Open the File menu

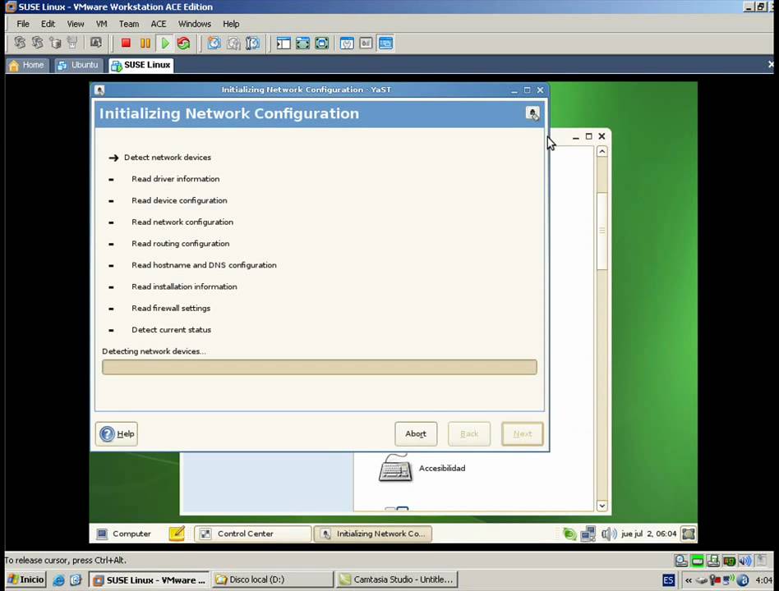coord(23,24)
